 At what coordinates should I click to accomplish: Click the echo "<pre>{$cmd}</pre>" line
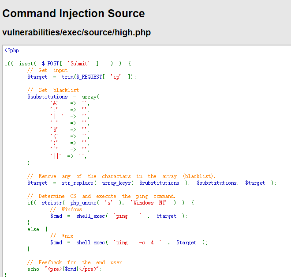(64, 269)
